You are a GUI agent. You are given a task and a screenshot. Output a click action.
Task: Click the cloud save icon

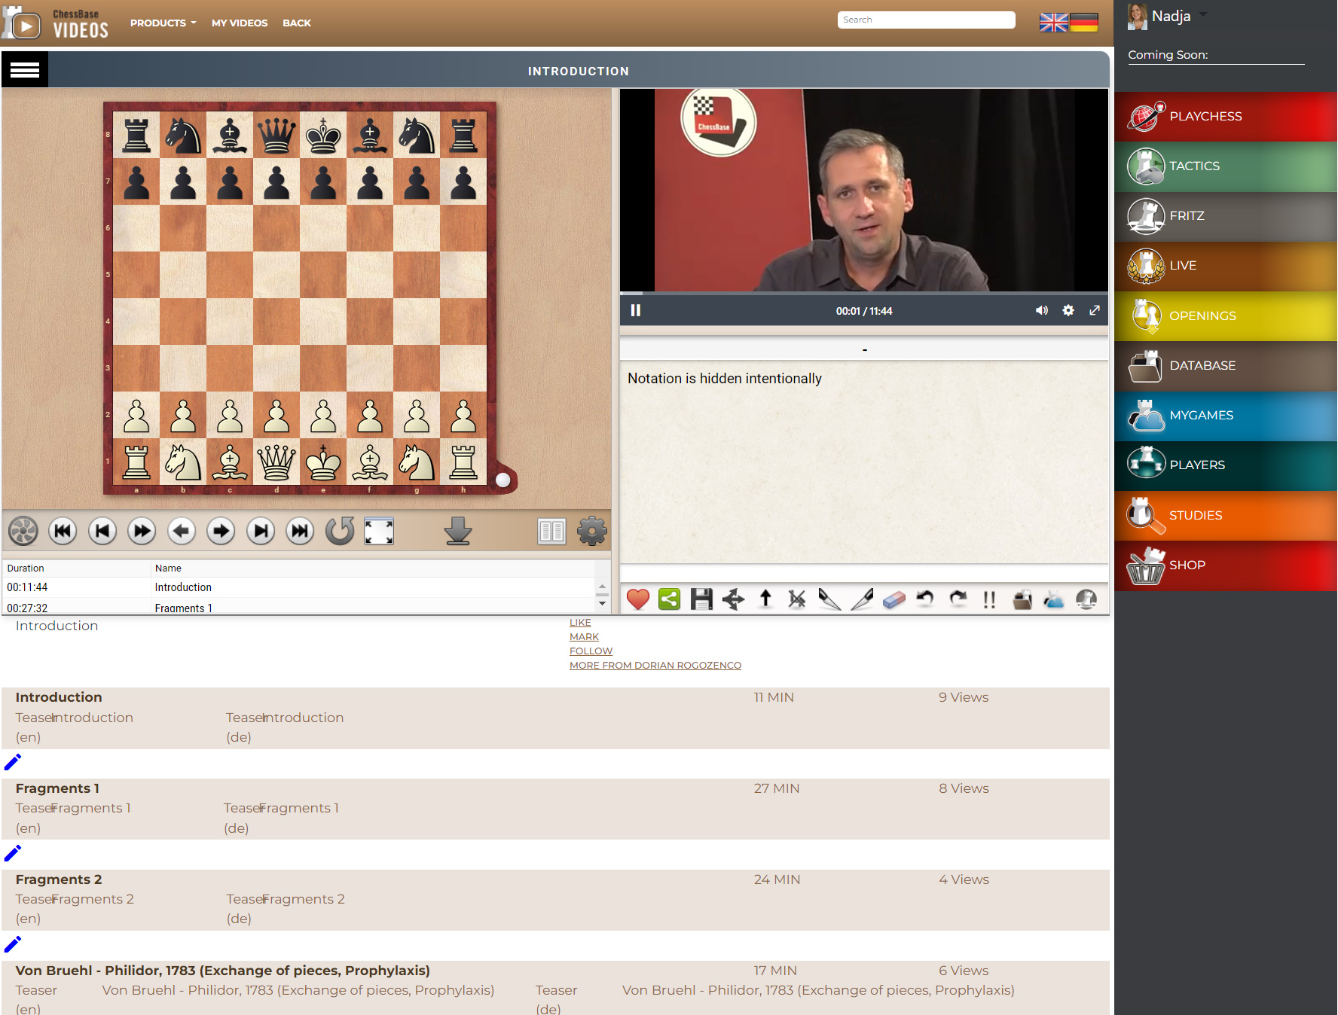(x=1053, y=599)
